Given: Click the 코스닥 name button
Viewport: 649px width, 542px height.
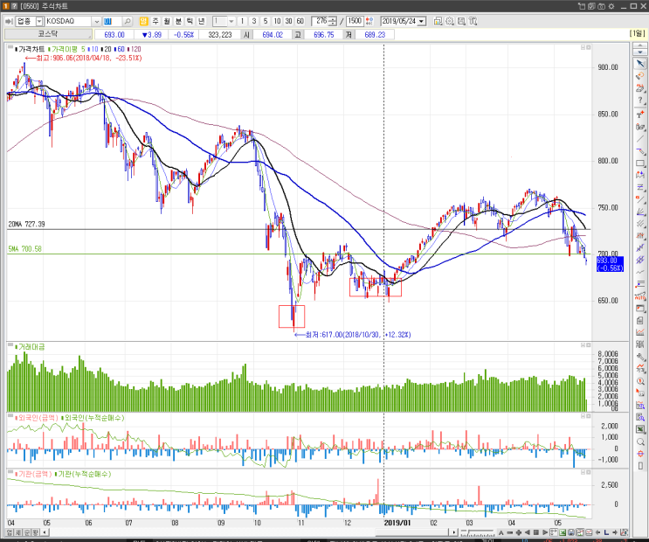Looking at the screenshot, I should click(x=48, y=34).
